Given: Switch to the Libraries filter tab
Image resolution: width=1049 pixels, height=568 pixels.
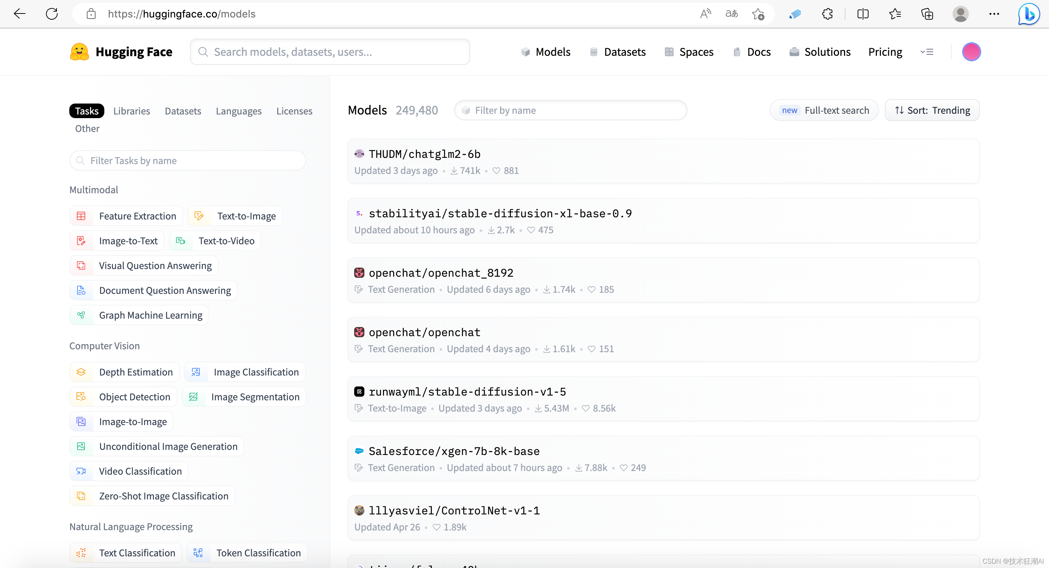Looking at the screenshot, I should click(132, 111).
